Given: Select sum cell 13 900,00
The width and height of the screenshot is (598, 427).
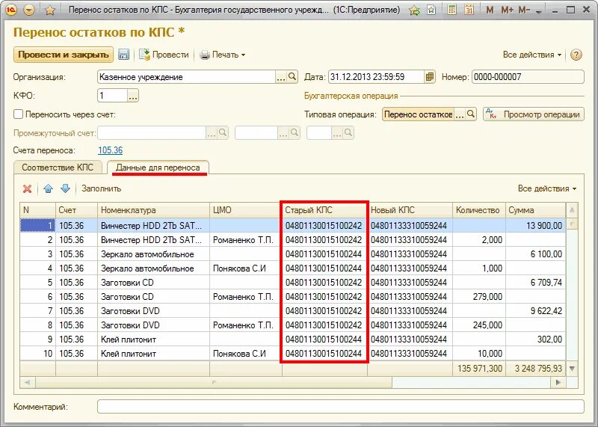Looking at the screenshot, I should (x=535, y=226).
